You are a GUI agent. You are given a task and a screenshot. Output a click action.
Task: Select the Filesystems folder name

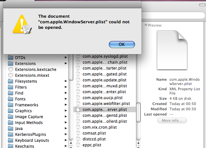point(26,81)
